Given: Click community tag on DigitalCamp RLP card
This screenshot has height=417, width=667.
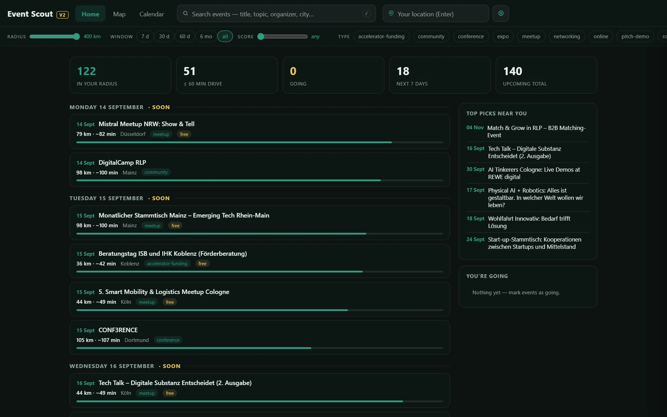Looking at the screenshot, I should point(156,172).
